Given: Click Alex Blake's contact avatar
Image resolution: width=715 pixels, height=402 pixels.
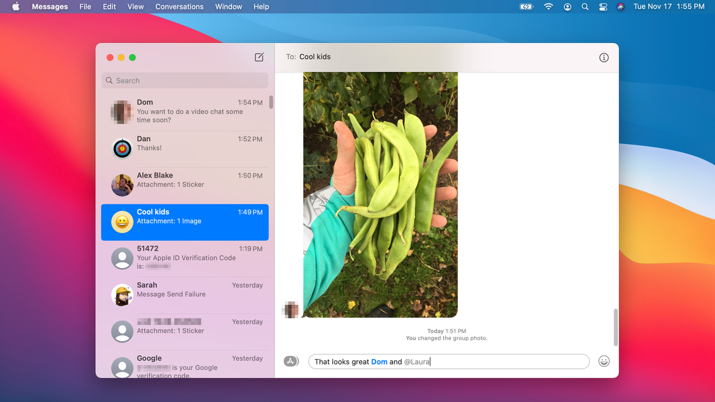Looking at the screenshot, I should coord(122,185).
